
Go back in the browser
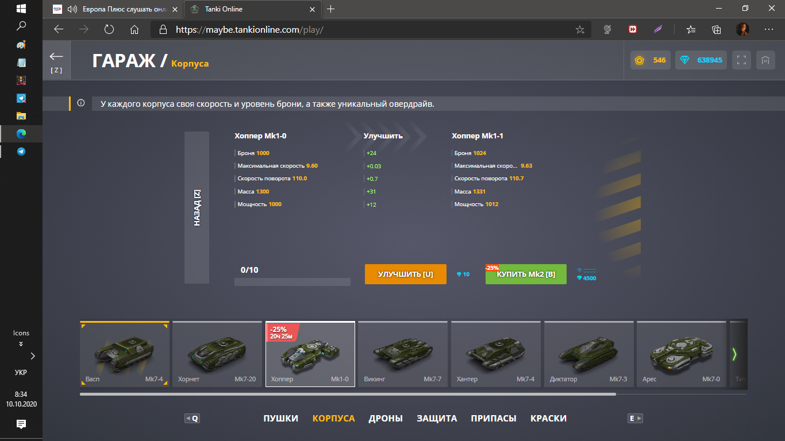point(58,29)
